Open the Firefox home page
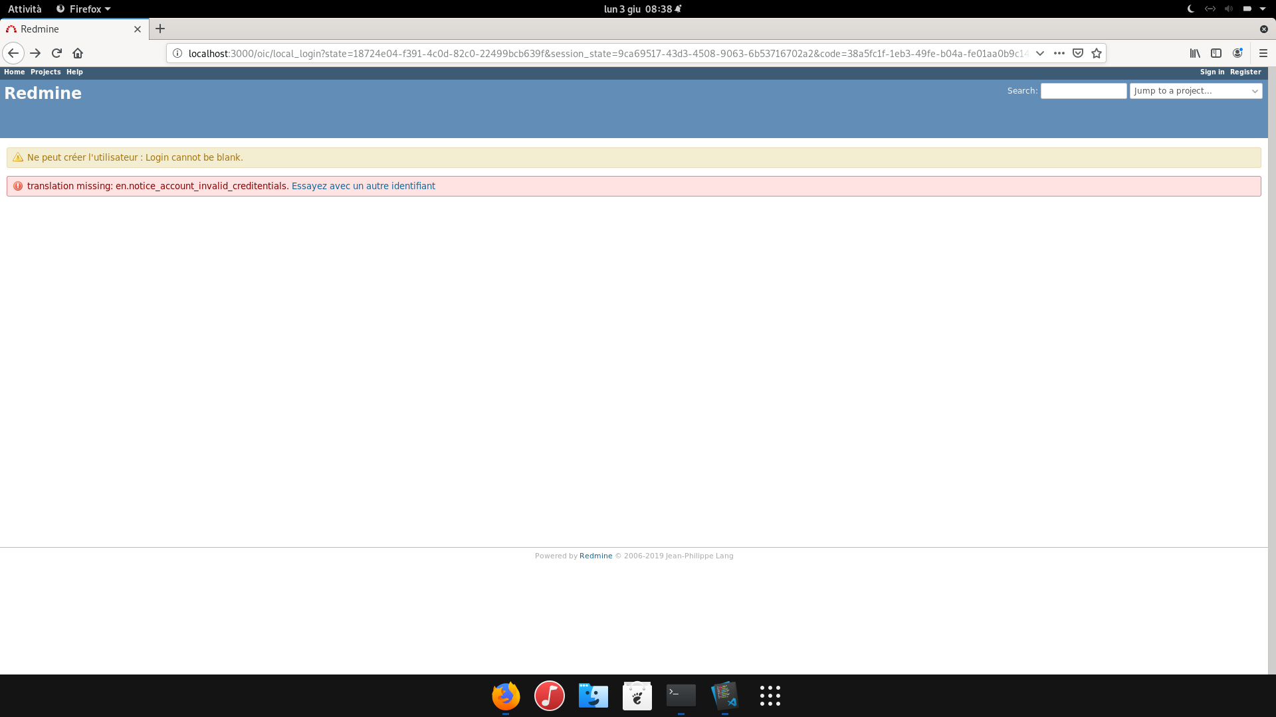Screen dimensions: 1276x717 78,53
